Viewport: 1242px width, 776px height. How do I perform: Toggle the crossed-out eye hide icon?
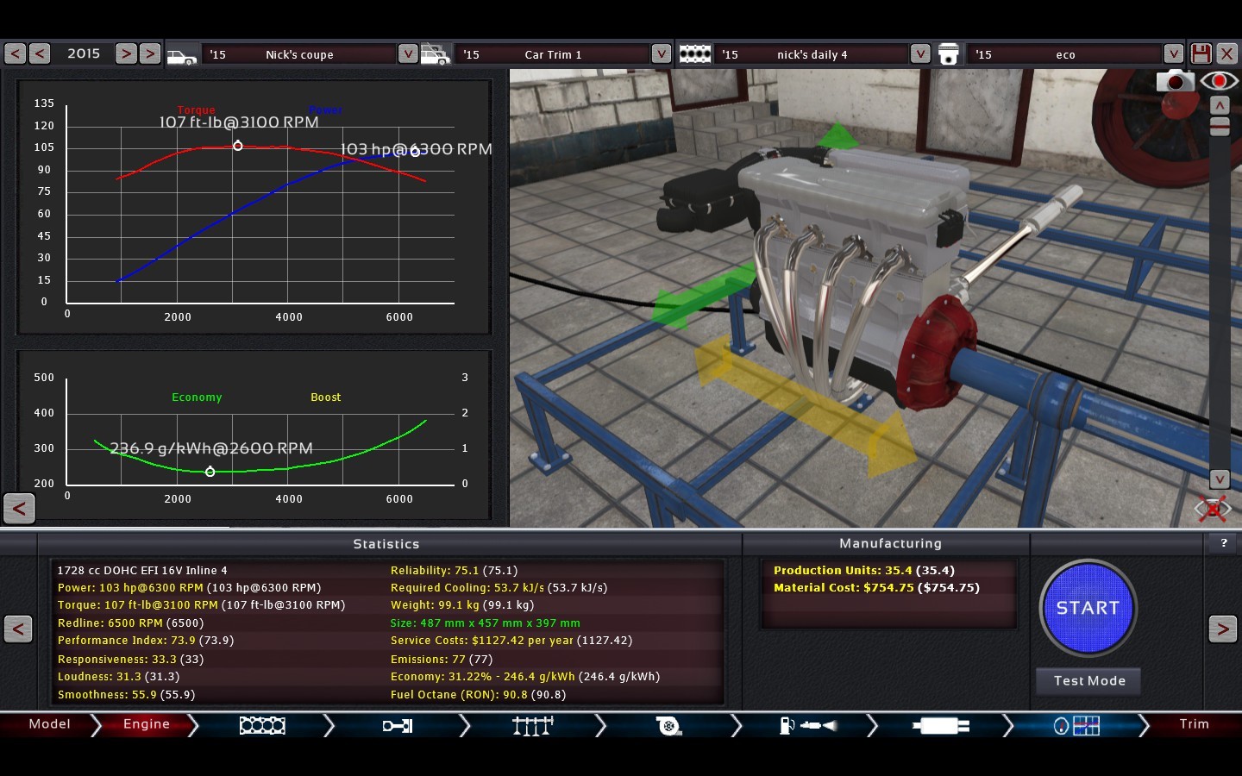tap(1212, 509)
